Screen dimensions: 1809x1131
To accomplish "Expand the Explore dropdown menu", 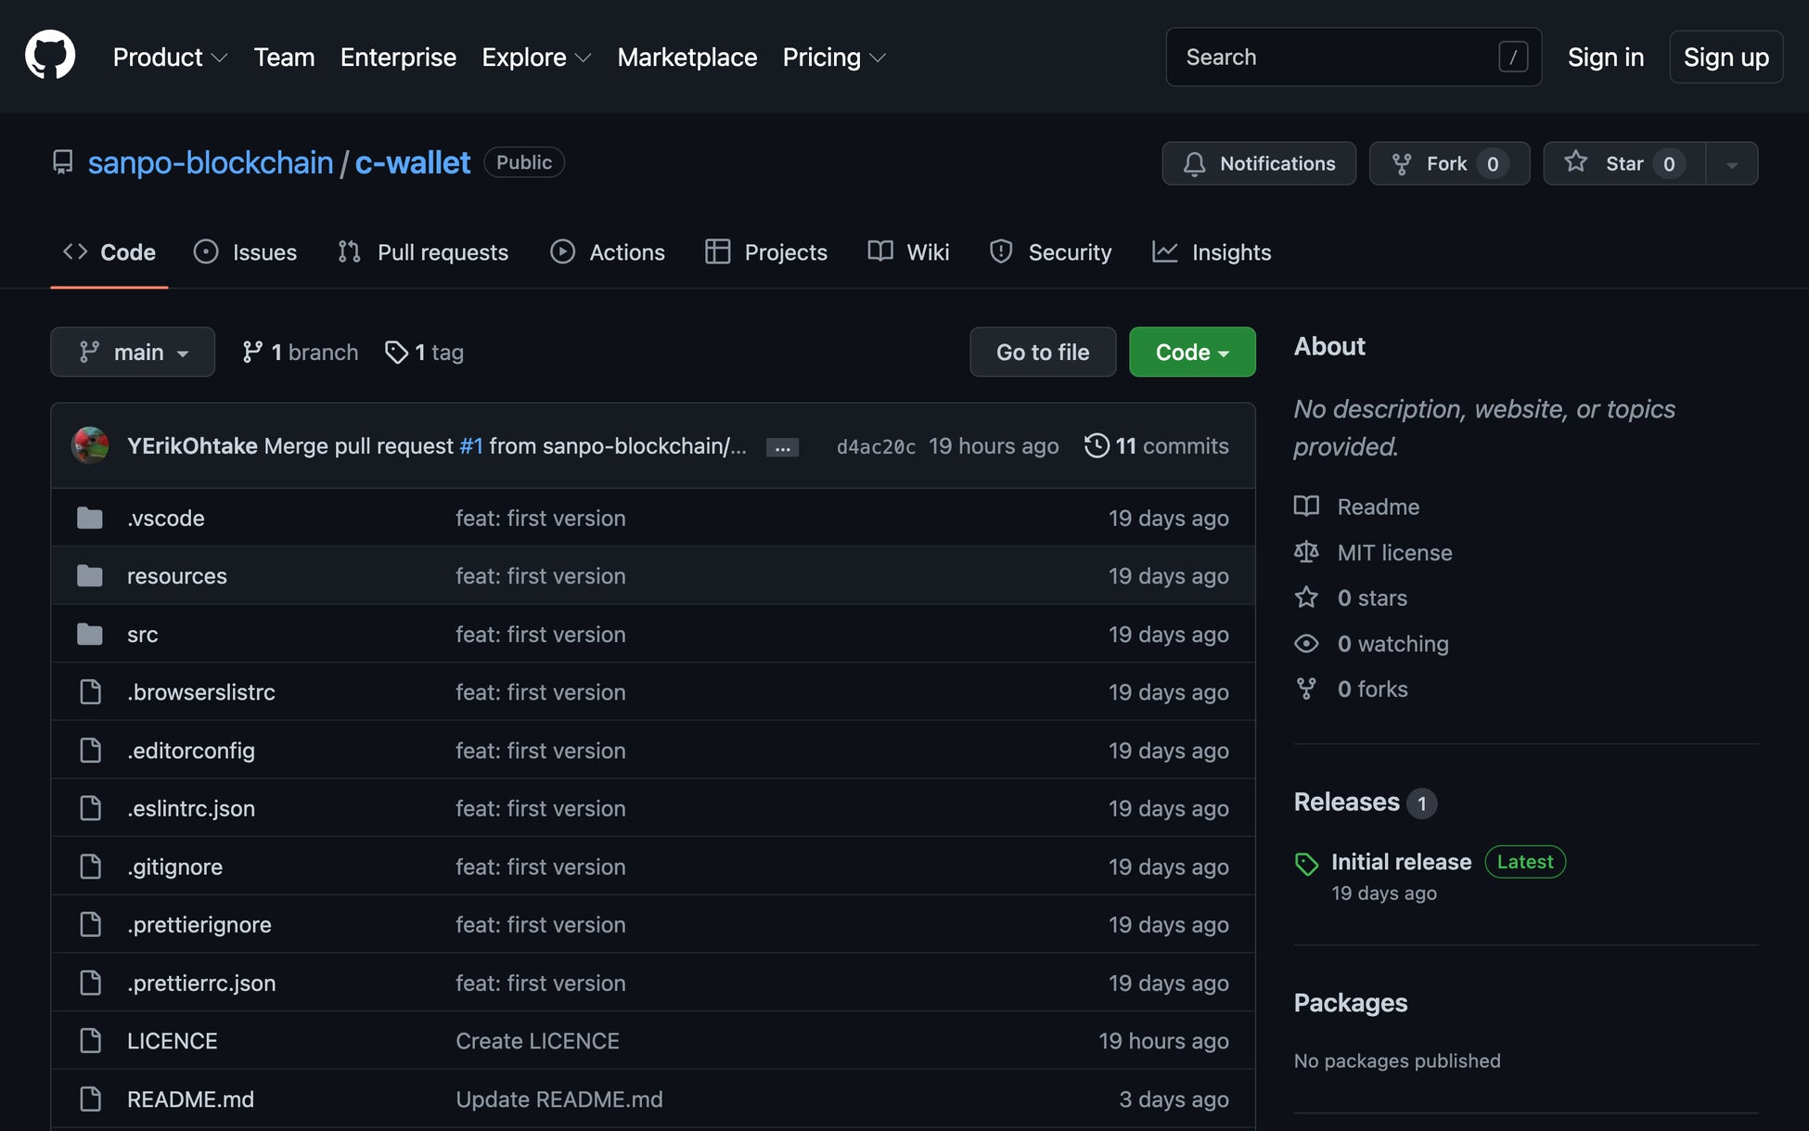I will click(535, 57).
